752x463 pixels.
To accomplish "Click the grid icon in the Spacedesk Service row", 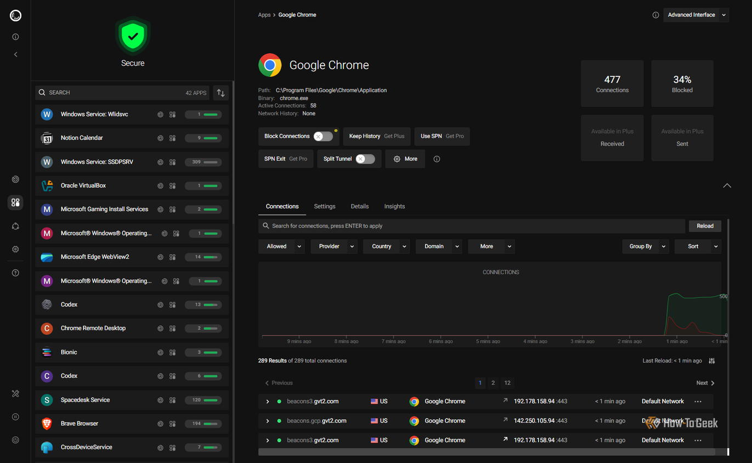I will [172, 400].
